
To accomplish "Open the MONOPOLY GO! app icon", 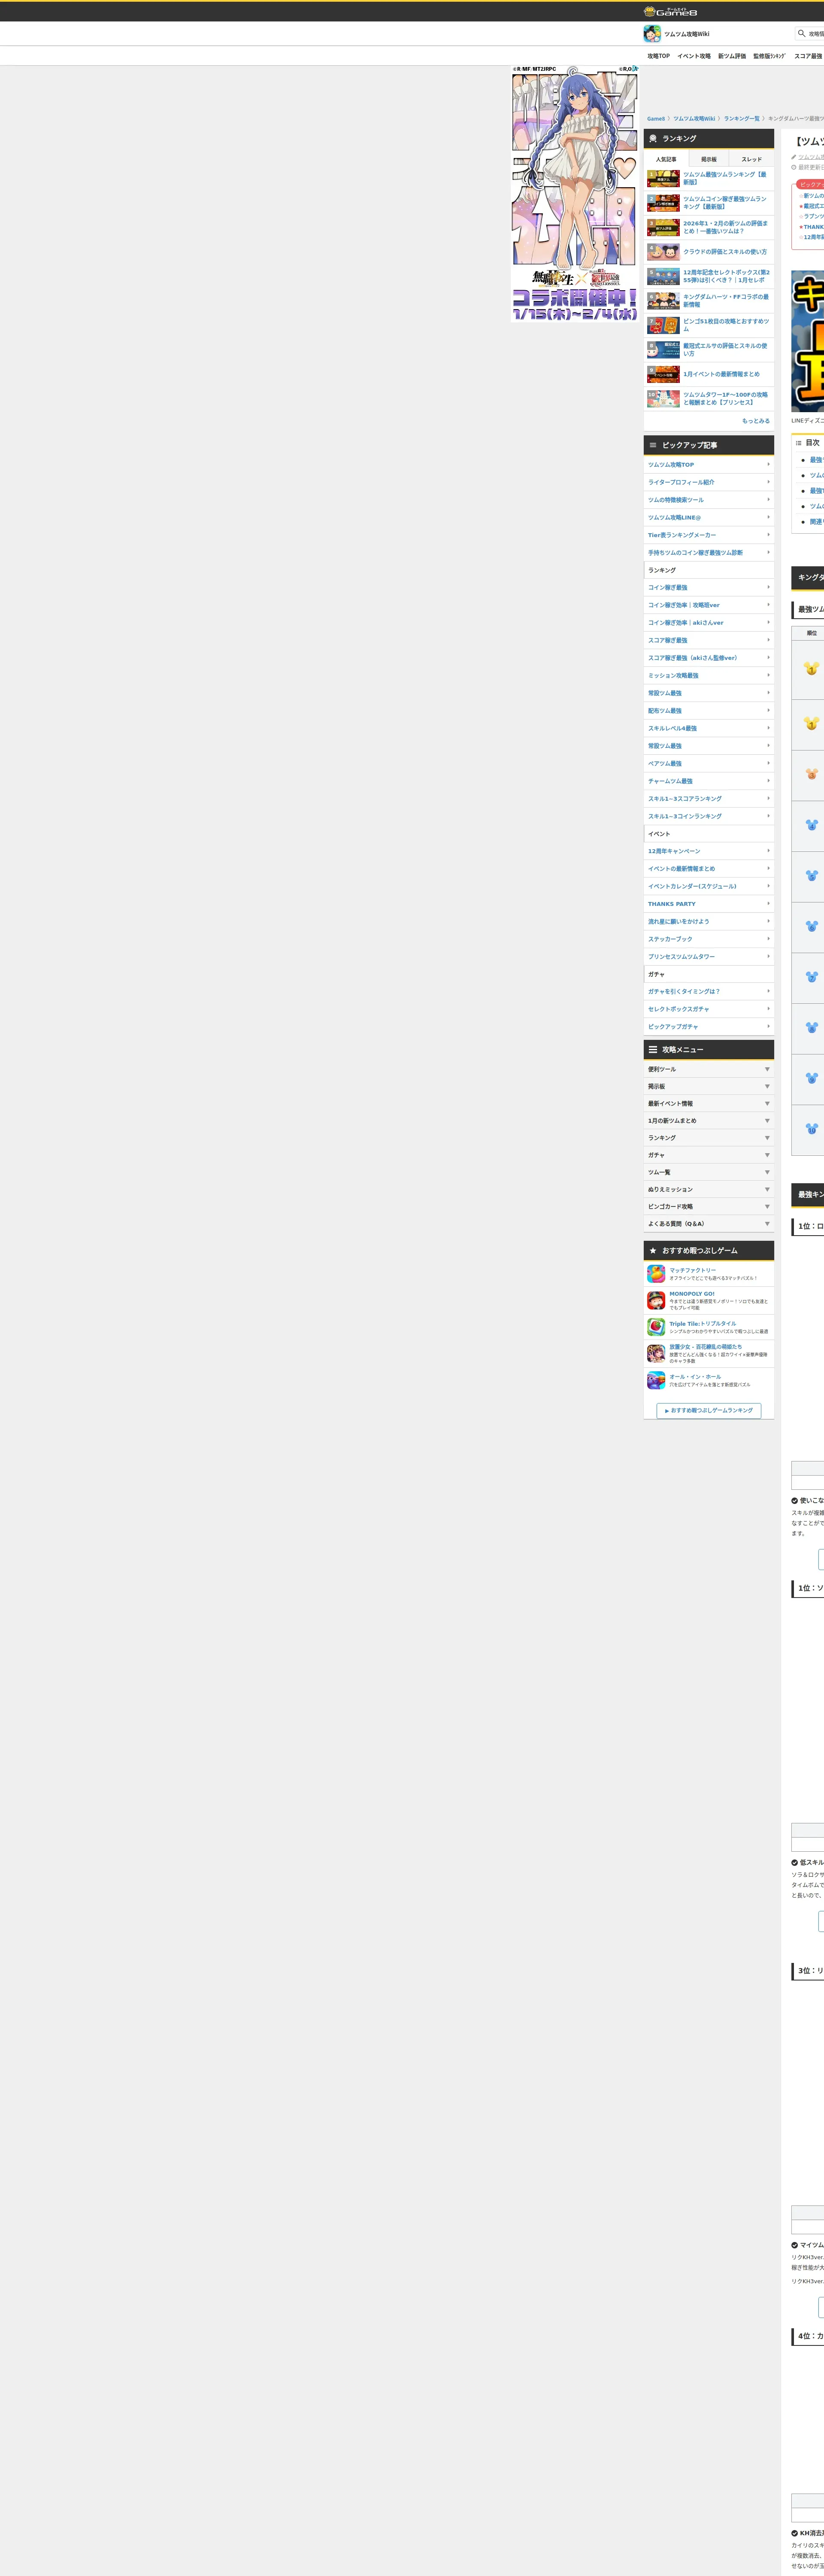I will 656,1300.
